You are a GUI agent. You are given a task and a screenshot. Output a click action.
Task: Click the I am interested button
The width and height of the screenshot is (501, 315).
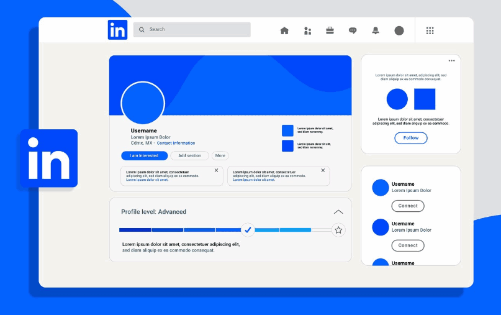(144, 156)
